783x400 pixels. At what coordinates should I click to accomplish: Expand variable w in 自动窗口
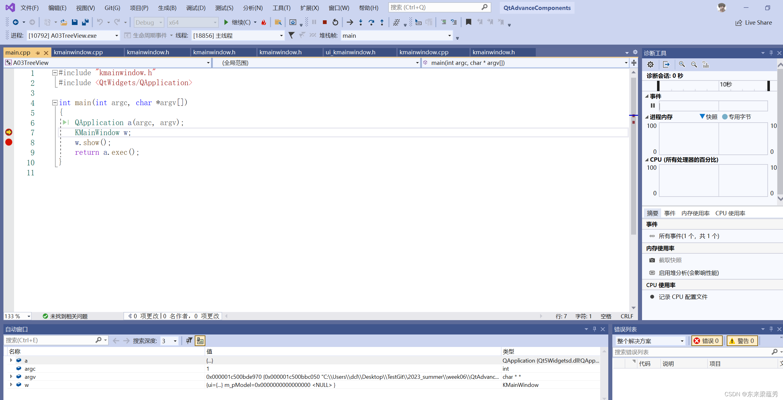point(11,385)
